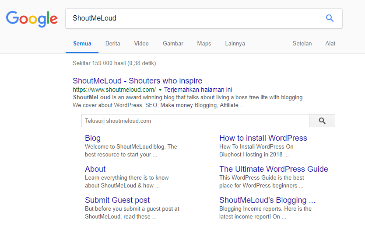Click the Blogging Income reports description text

pyautogui.click(x=265, y=212)
